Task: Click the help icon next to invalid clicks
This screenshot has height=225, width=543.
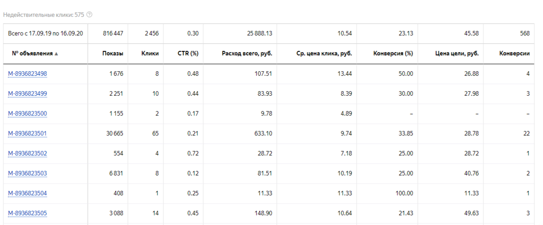Action: 90,15
